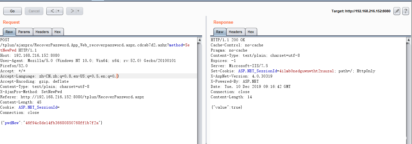Click the pwdNew JSON body line
Image resolution: width=412 pixels, height=144 pixels.
[x=51, y=123]
